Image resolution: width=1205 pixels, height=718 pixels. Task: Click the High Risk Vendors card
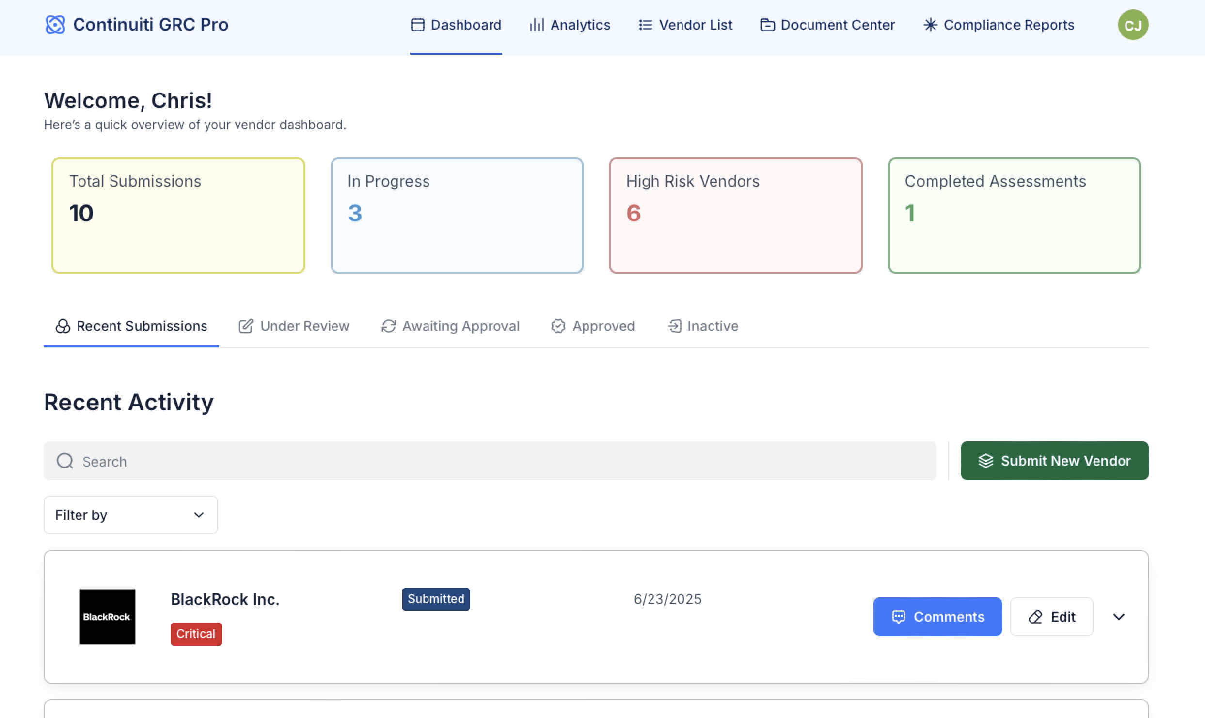(735, 216)
